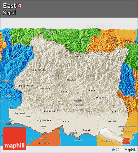
Task: Click the "Mechi" label directly below Dinggye
Action: [109, 59]
